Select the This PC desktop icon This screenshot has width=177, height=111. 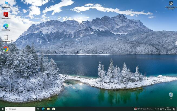(6, 4)
